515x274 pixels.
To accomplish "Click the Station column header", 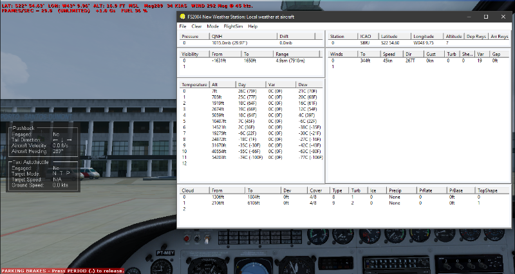I will tap(343, 37).
